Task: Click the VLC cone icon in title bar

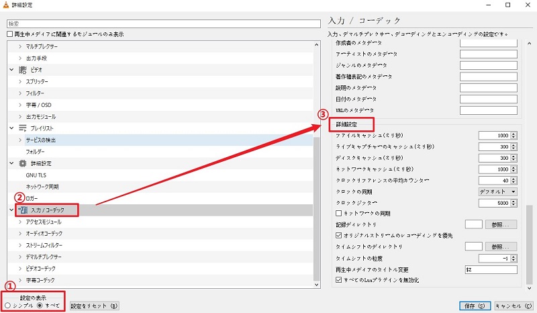Action: coord(6,5)
